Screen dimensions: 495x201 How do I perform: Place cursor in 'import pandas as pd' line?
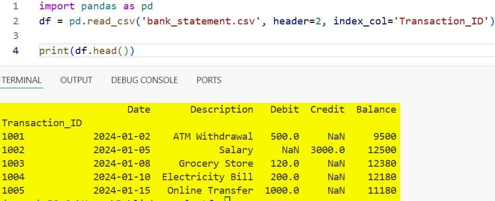96,6
